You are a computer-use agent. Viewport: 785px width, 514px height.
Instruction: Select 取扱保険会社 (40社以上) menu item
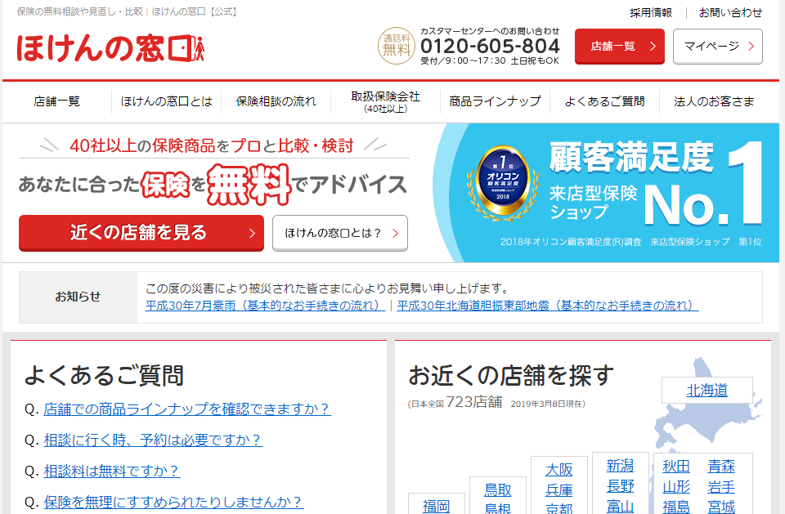point(385,101)
